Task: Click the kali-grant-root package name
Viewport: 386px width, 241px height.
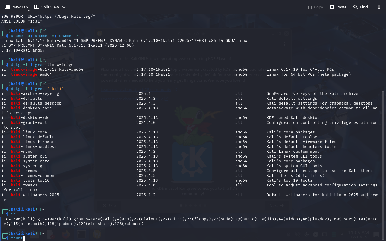Action: coord(29,123)
